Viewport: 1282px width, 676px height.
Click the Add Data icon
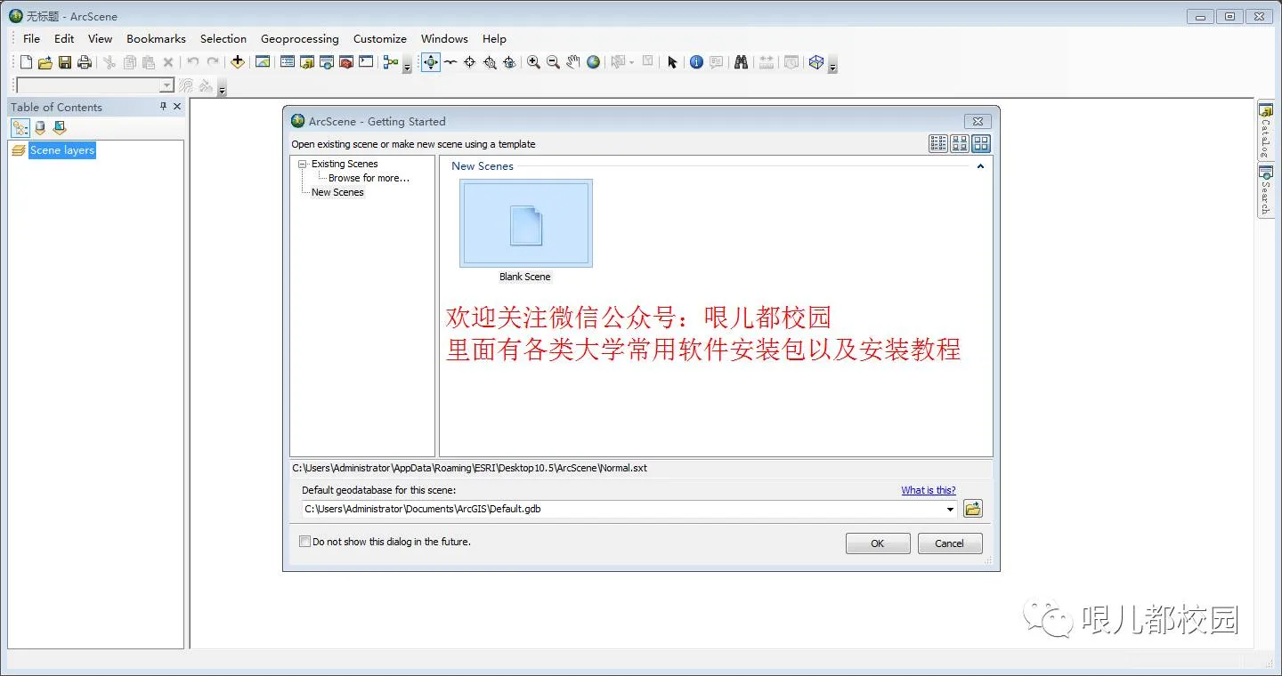tap(237, 62)
